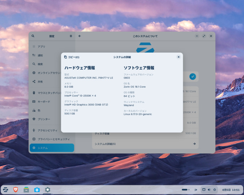Image resolution: width=244 pixels, height=195 pixels.
Task: Click the privacy icon in sidebar
Action: (34, 139)
